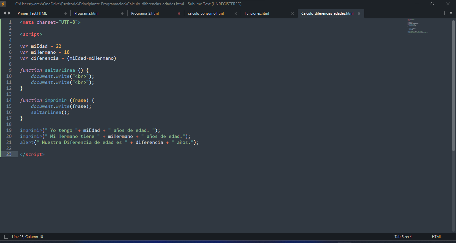The image size is (456, 243).
Task: Go to the next tab with right arrow
Action: click(9, 13)
